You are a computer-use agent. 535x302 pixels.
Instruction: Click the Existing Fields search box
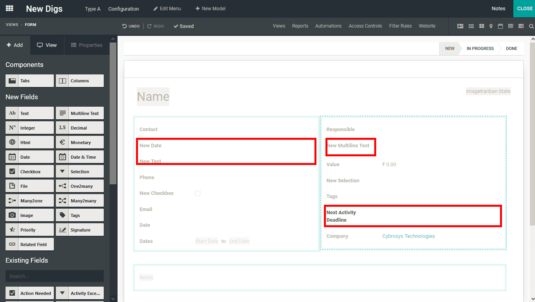click(x=54, y=276)
